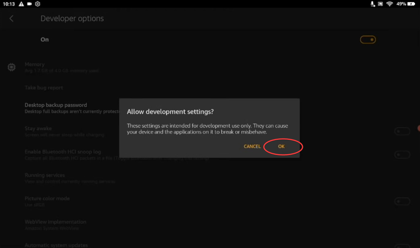This screenshot has height=248, width=420.
Task: Go back using the arrow icon
Action: click(11, 18)
